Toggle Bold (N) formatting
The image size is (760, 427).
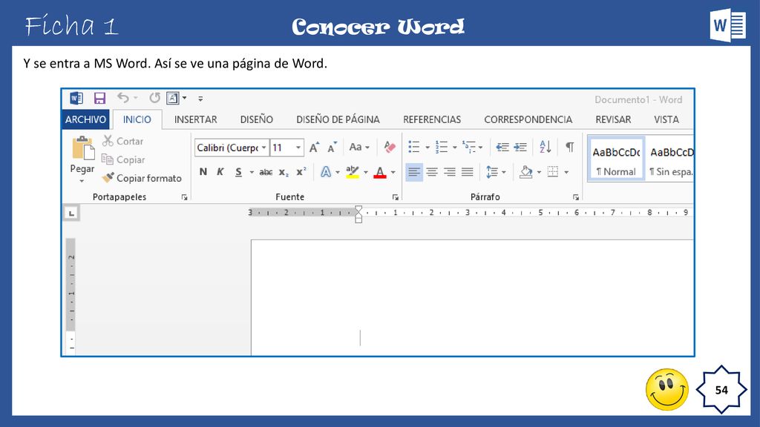[x=203, y=172]
